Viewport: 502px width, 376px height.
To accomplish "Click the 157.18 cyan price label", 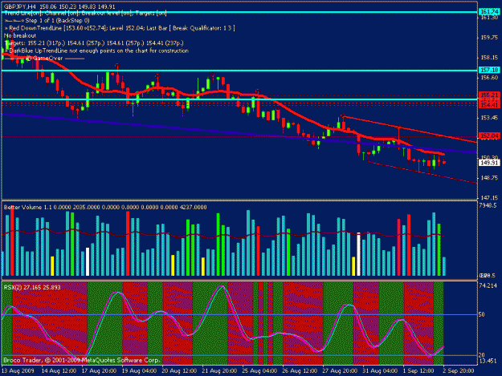I will [489, 70].
